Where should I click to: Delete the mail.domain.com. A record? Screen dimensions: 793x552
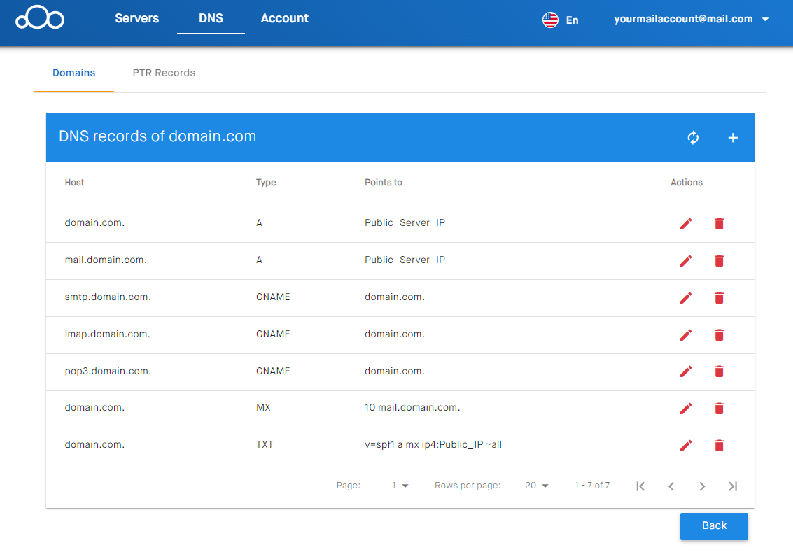pyautogui.click(x=719, y=261)
